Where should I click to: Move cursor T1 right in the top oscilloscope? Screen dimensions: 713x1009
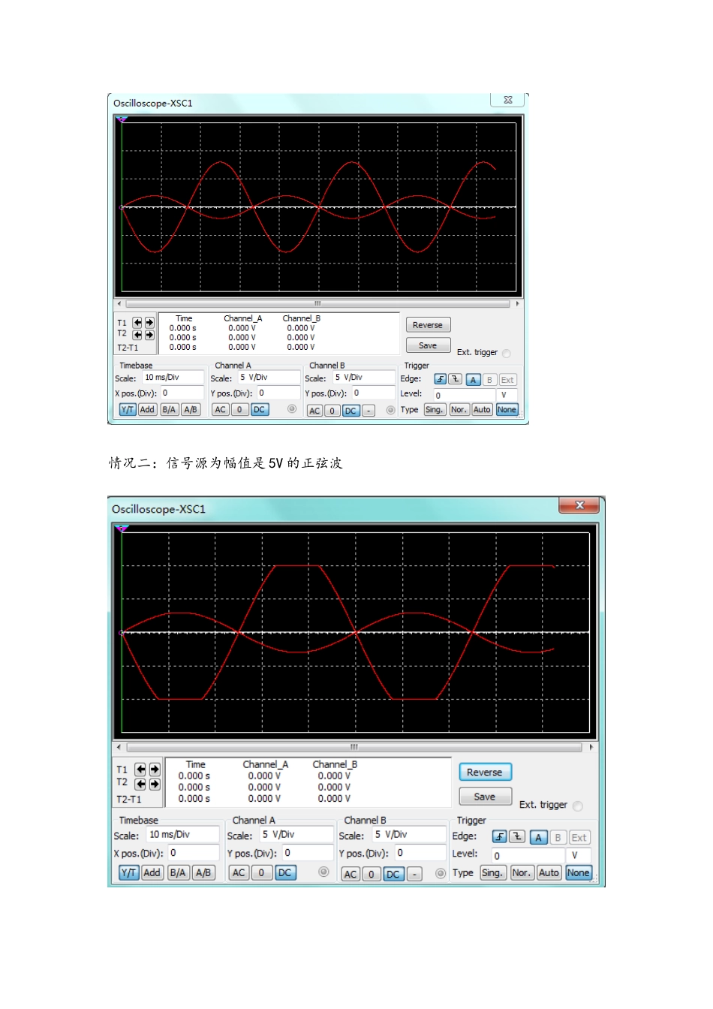(x=149, y=323)
